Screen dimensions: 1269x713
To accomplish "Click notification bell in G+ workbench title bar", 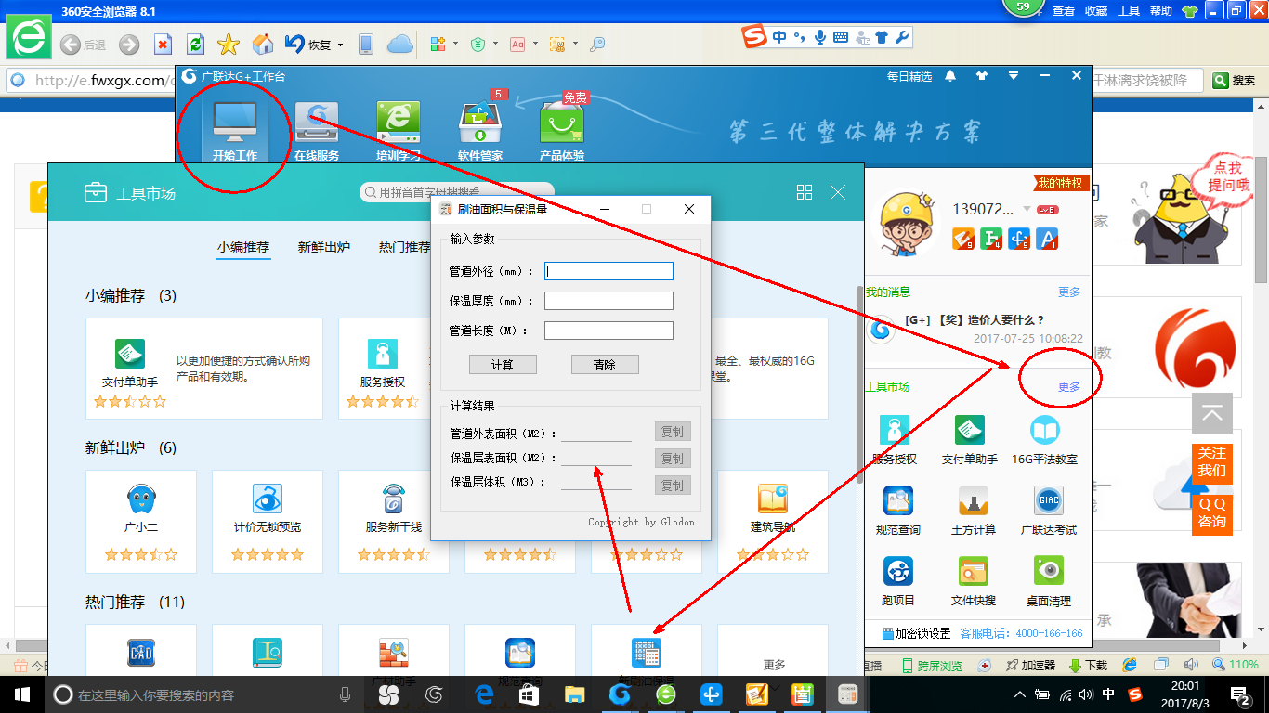I will point(950,76).
